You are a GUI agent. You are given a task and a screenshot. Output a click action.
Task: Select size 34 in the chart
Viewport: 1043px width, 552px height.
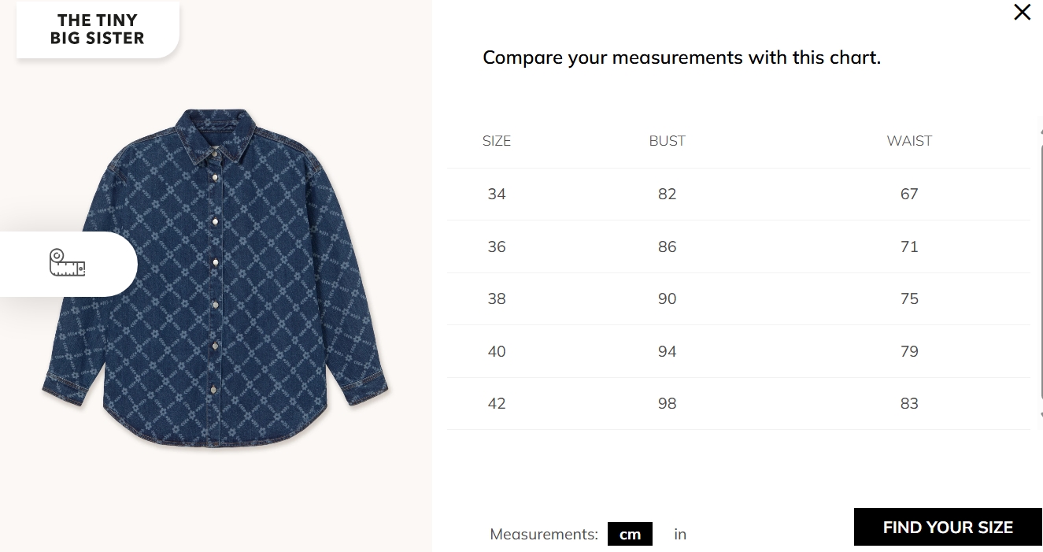tap(497, 194)
